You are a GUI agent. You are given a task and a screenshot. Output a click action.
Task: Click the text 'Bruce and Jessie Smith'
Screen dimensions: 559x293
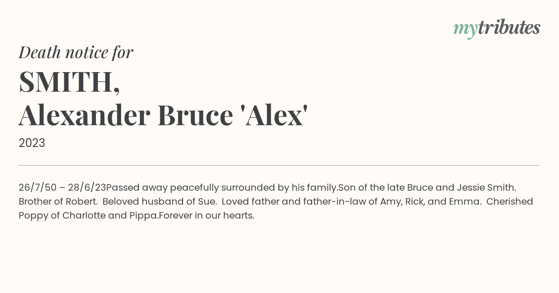(461, 188)
